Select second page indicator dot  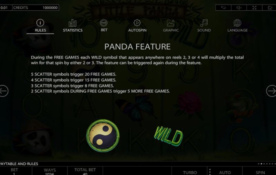(x=262, y=164)
